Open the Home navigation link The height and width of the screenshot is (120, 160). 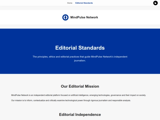(x=70, y=3)
